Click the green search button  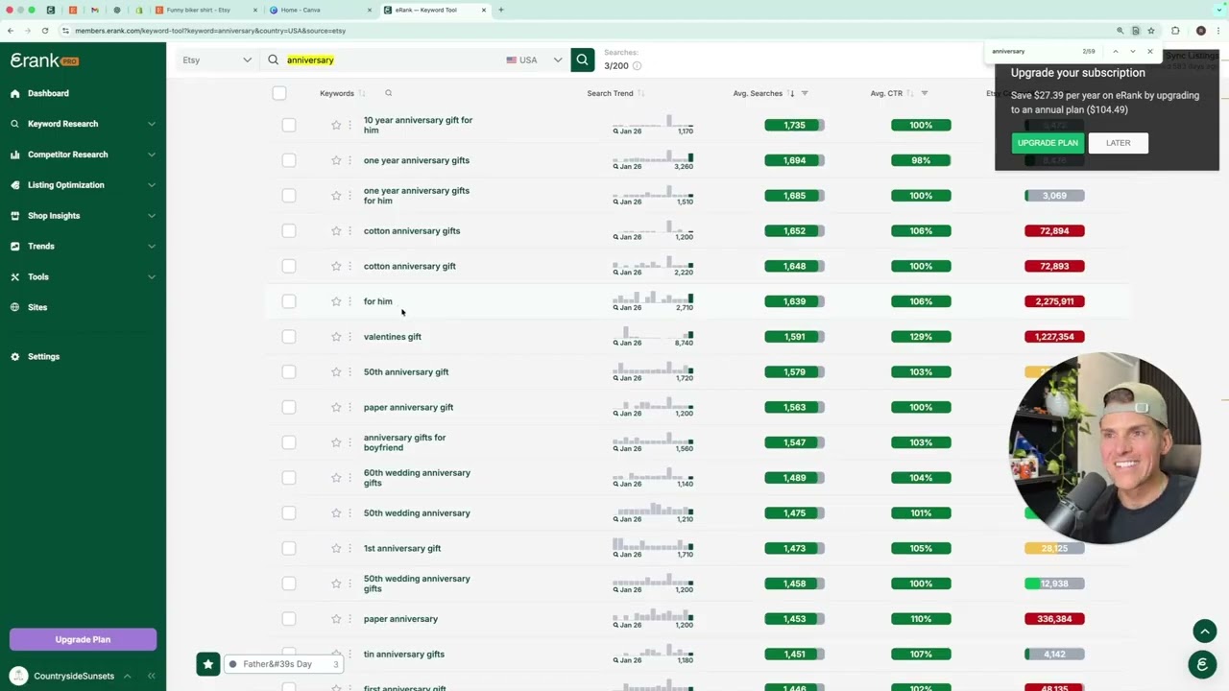coord(583,60)
